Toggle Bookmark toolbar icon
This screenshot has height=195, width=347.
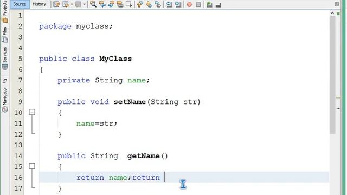(158, 4)
